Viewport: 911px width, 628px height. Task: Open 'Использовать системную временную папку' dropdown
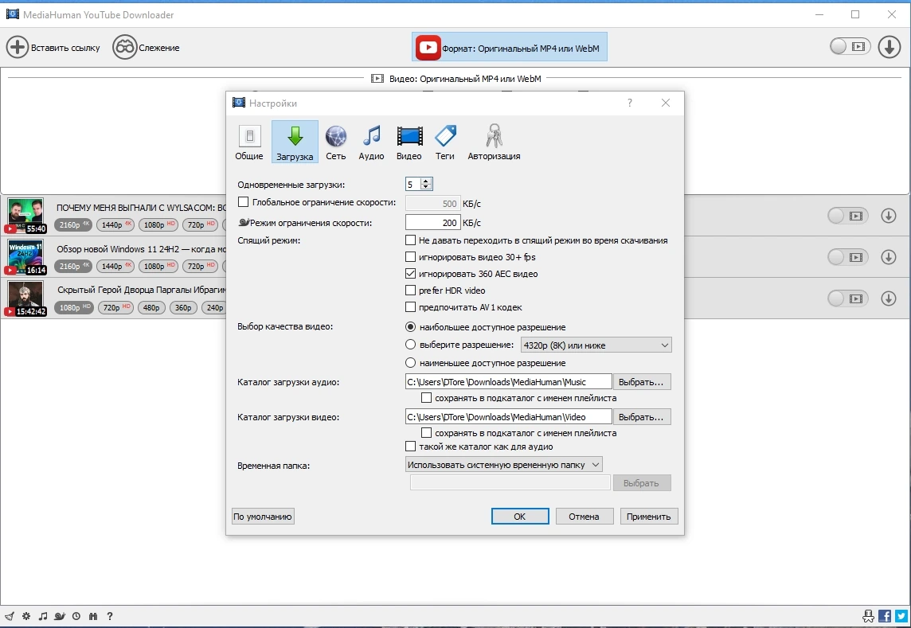click(x=504, y=465)
